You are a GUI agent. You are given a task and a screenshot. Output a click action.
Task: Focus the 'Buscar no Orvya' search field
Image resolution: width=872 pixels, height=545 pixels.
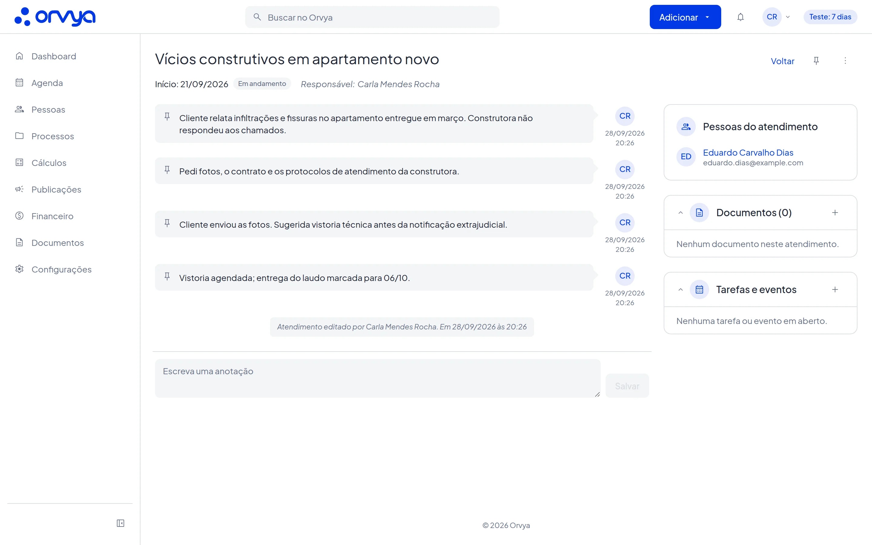pos(372,17)
